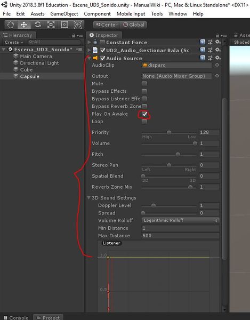Open preset icon for Audio Source

click(210, 58)
